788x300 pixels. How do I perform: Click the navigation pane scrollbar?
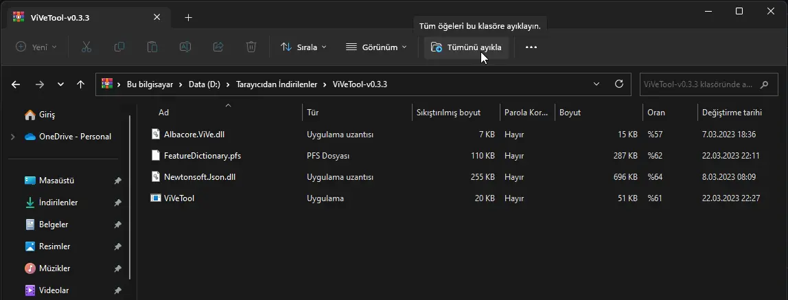130,198
